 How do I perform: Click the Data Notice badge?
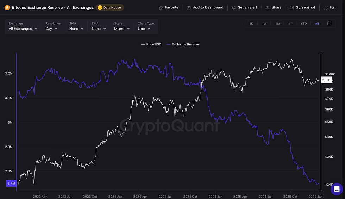point(109,7)
